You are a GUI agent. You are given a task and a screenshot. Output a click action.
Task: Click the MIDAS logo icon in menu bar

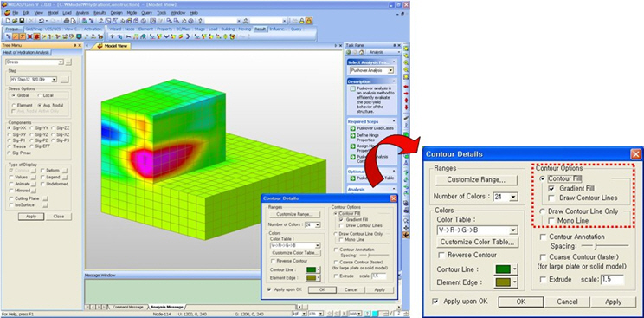pos(7,13)
